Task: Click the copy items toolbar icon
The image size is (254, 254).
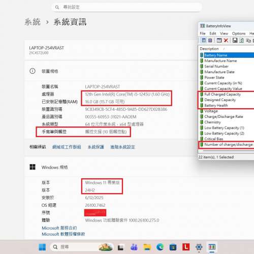Action: 248,40
